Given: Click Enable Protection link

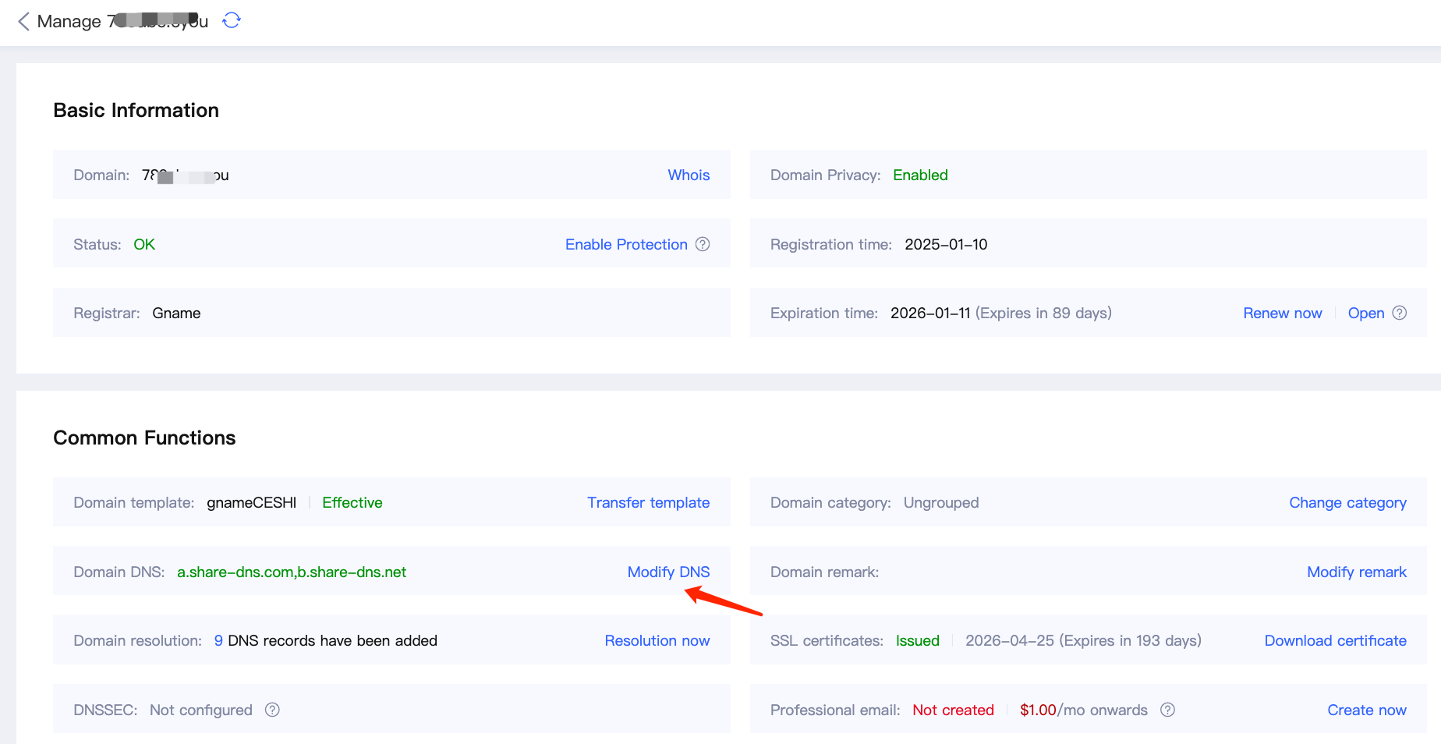Looking at the screenshot, I should click(626, 244).
